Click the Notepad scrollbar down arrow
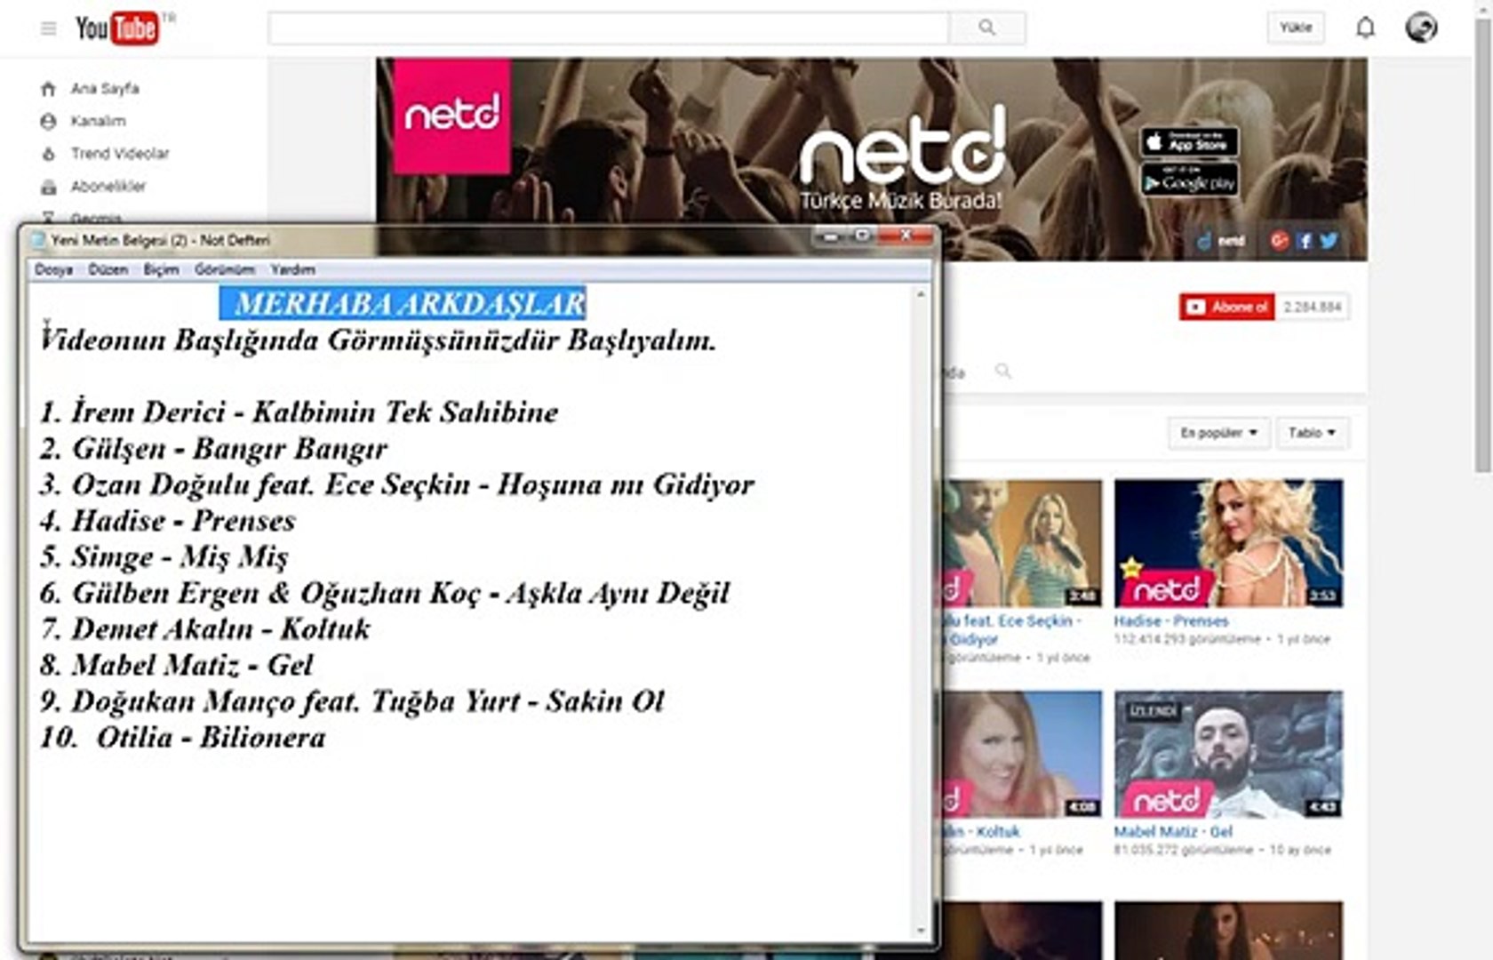This screenshot has width=1493, height=960. click(921, 931)
